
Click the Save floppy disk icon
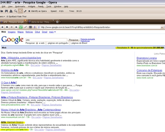[6, 11]
